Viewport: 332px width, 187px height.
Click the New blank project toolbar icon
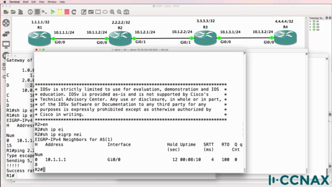click(6, 12)
